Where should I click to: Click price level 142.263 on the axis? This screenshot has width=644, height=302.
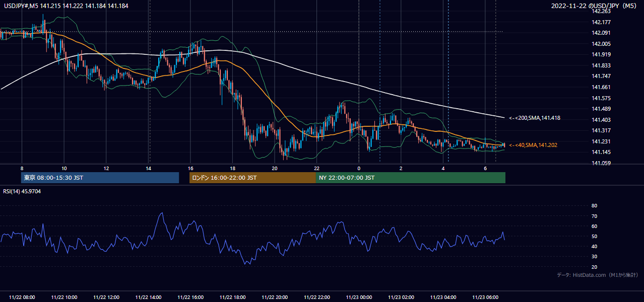[601, 11]
